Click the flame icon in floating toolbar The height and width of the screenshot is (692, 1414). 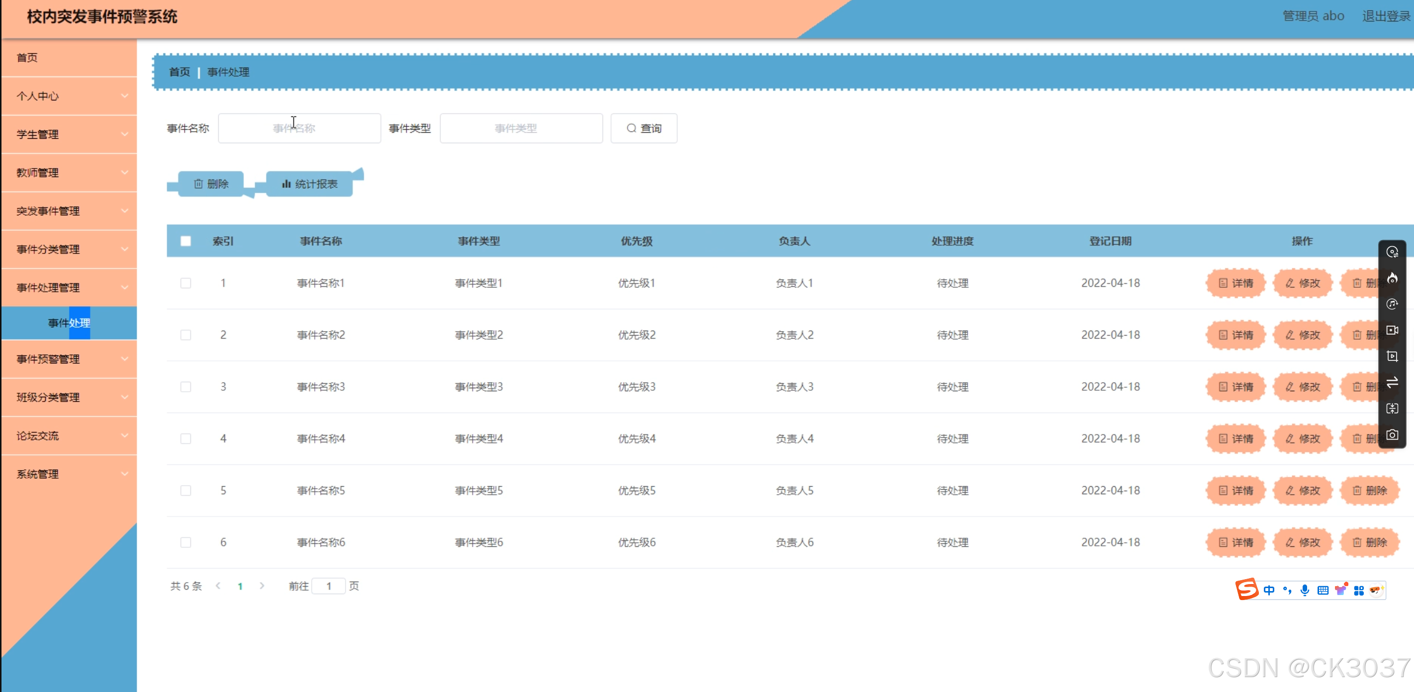1392,278
